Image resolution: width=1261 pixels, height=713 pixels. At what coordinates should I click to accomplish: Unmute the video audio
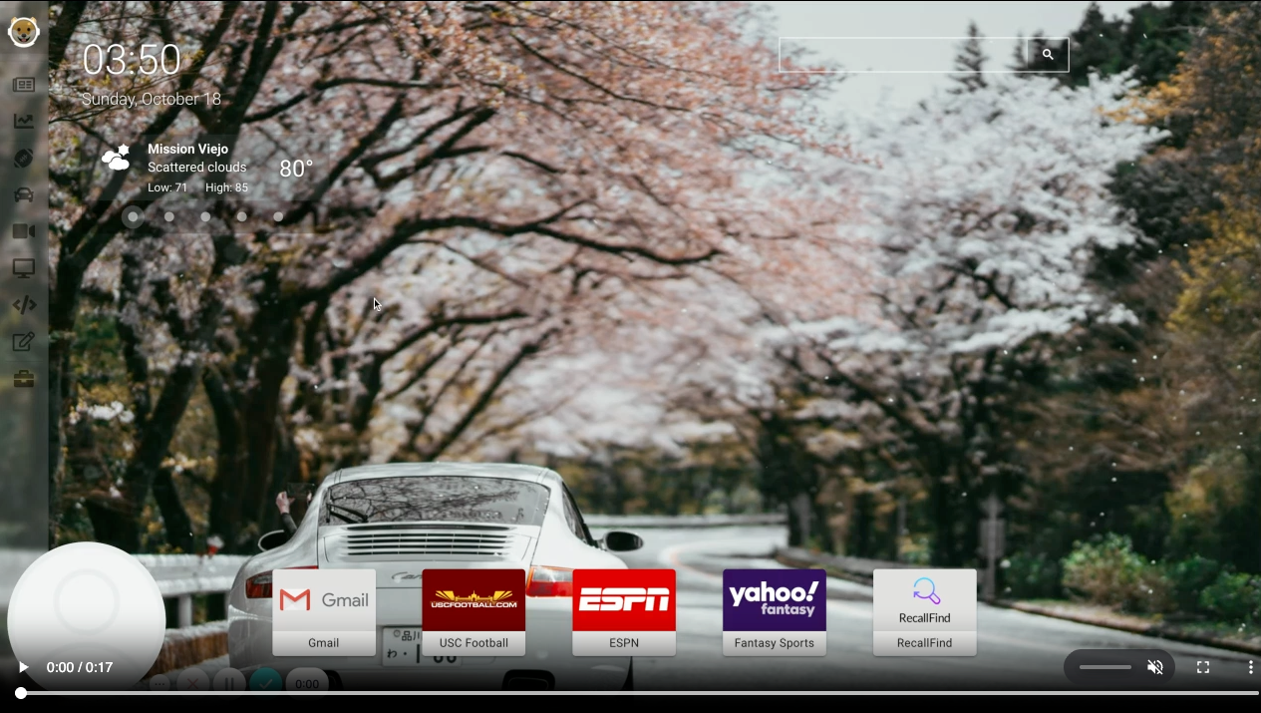1154,667
